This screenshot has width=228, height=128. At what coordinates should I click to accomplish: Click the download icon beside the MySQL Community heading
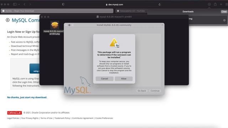(8, 20)
